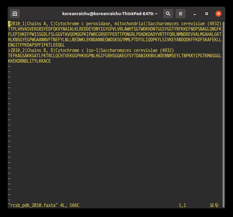Screen dimensions: 233x217
Task: Open the hamburger menu
Action: point(181,14)
